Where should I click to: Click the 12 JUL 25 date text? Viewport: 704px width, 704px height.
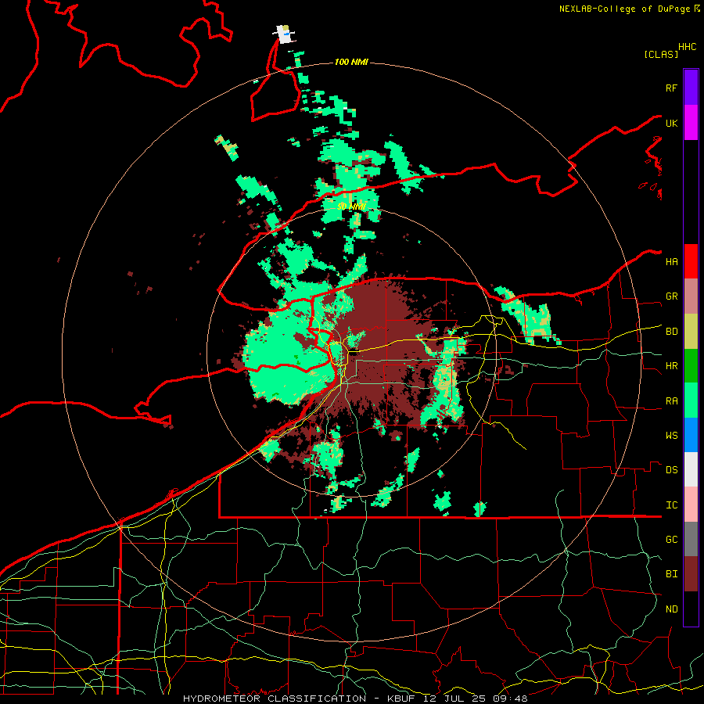point(454,699)
